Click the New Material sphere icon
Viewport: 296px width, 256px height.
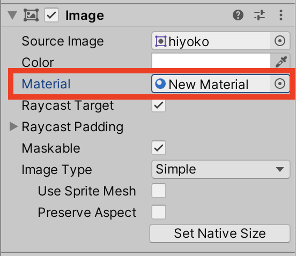click(x=160, y=84)
